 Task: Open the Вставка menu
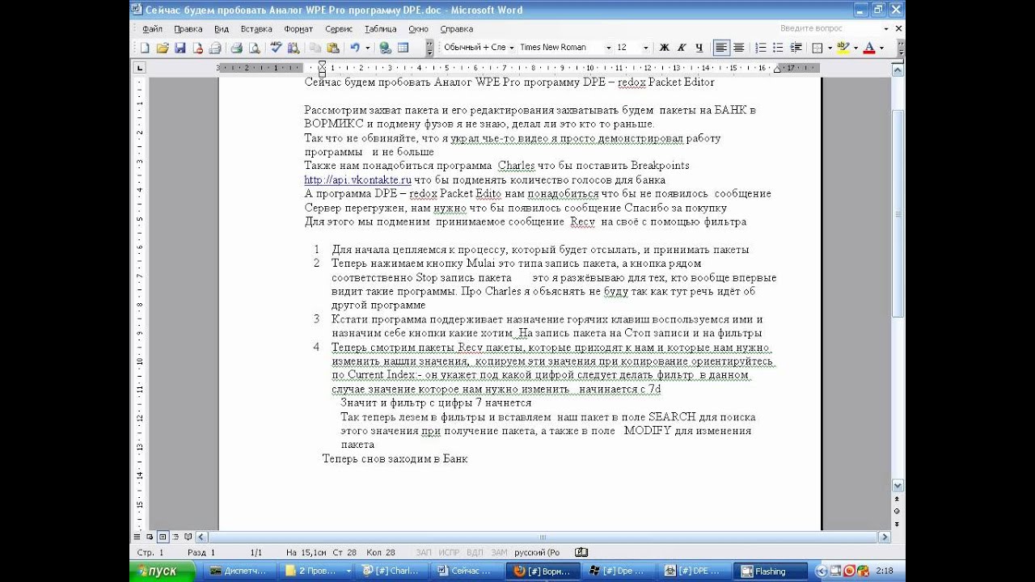256,29
